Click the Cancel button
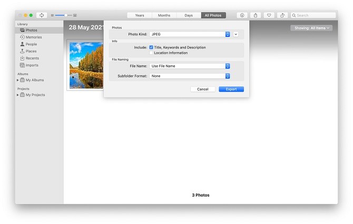Viewport: 353px width, 224px height. pyautogui.click(x=203, y=89)
